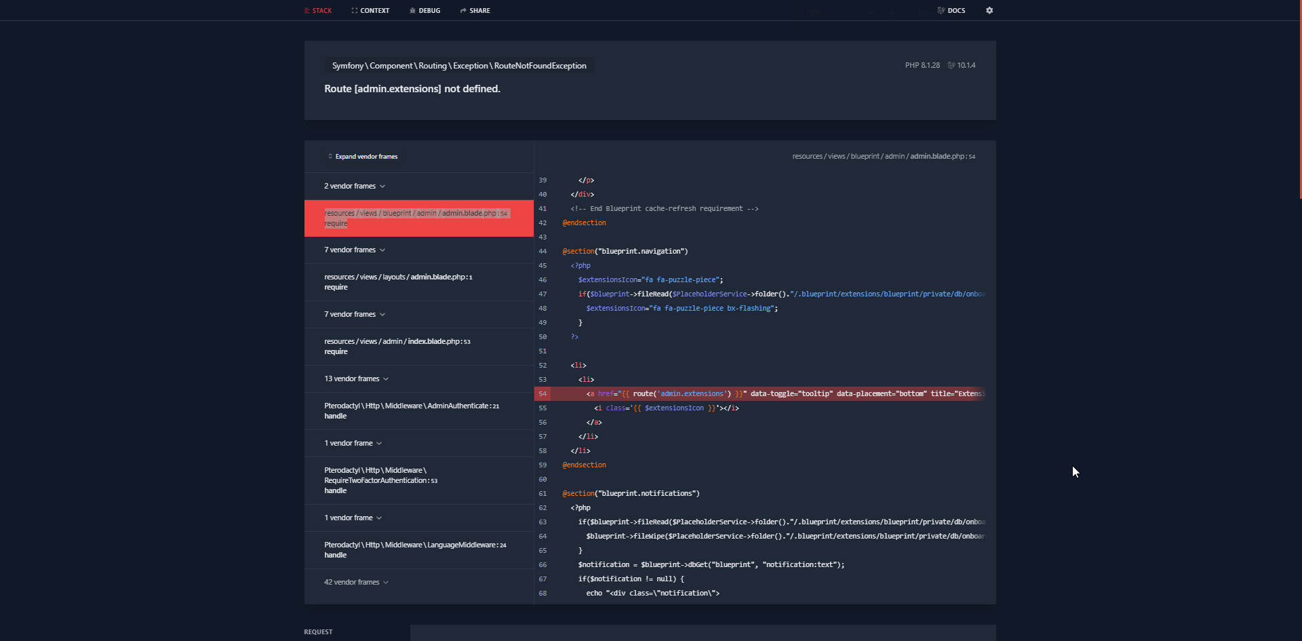Image resolution: width=1302 pixels, height=641 pixels.
Task: Click Expand vendor frames button
Action: click(x=363, y=157)
